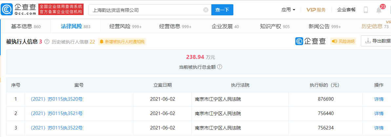Click the 执行法院 column header
391x137 pixels.
[x=240, y=85]
